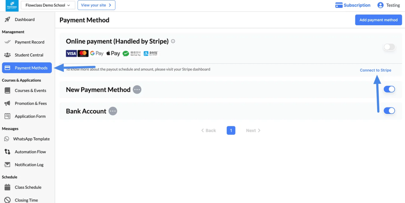This screenshot has width=405, height=203.
Task: Click the Payment Record double-check icon
Action: pyautogui.click(x=7, y=42)
